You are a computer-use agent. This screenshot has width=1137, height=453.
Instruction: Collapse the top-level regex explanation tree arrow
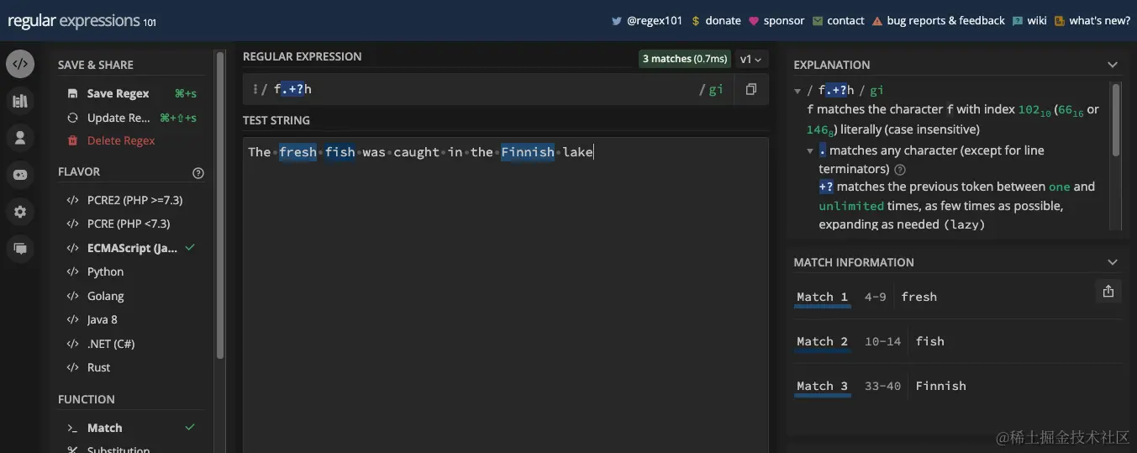coord(797,91)
